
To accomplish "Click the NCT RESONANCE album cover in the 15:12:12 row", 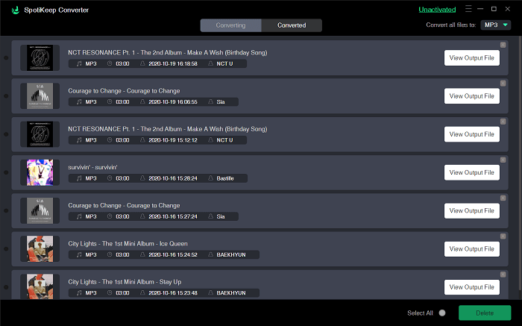I will pyautogui.click(x=40, y=134).
